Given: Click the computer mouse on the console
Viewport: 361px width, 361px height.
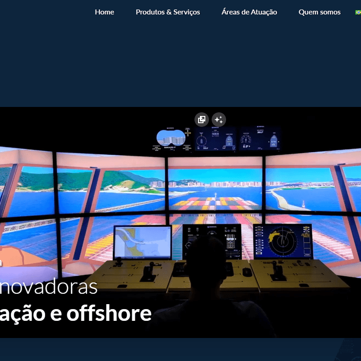Looking at the screenshot, I should pyautogui.click(x=247, y=272).
